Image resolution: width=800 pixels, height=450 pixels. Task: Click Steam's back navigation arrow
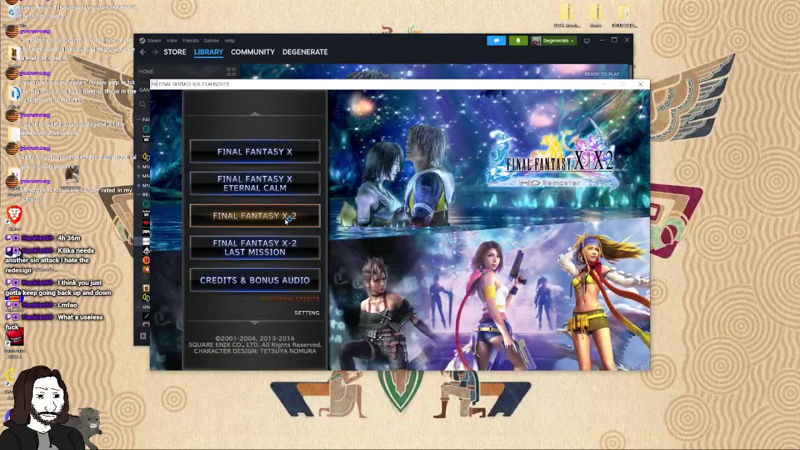(143, 52)
